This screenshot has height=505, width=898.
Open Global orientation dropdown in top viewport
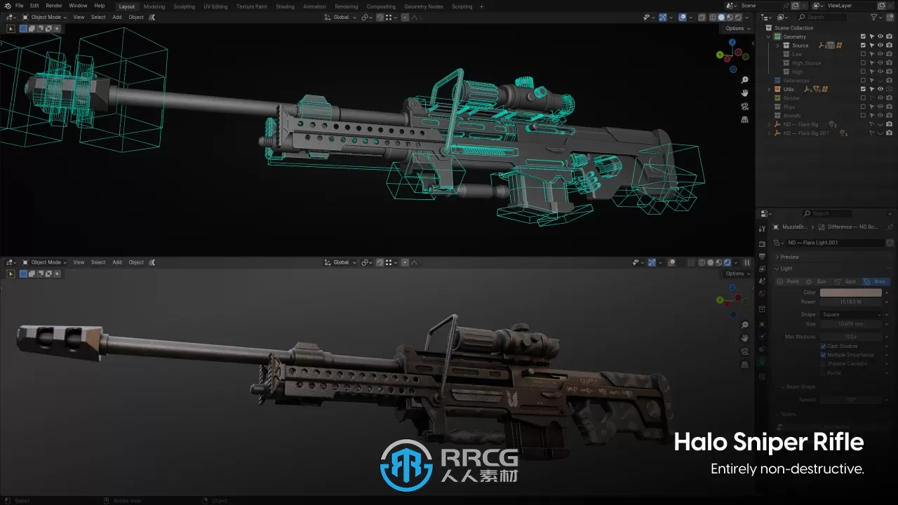[340, 17]
